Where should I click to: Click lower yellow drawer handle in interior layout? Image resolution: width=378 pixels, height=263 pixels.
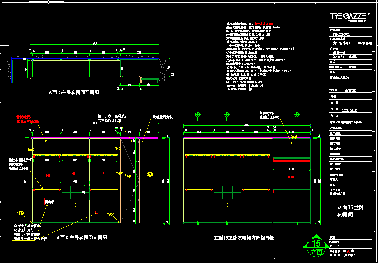tap(228, 207)
